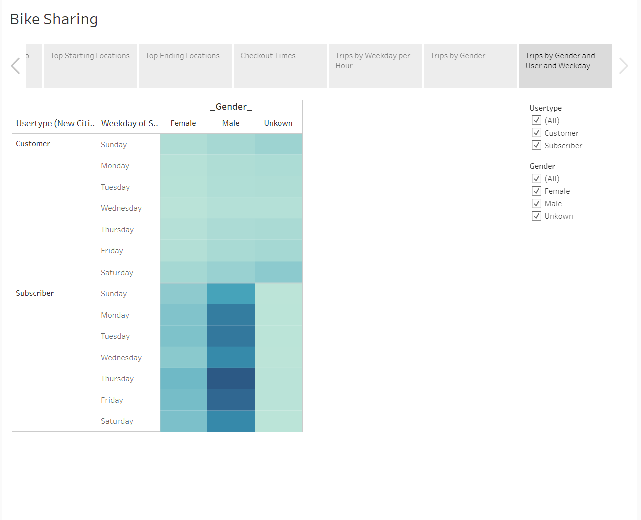The width and height of the screenshot is (641, 520).
Task: Disable the Unkown gender checkbox
Action: pyautogui.click(x=536, y=216)
